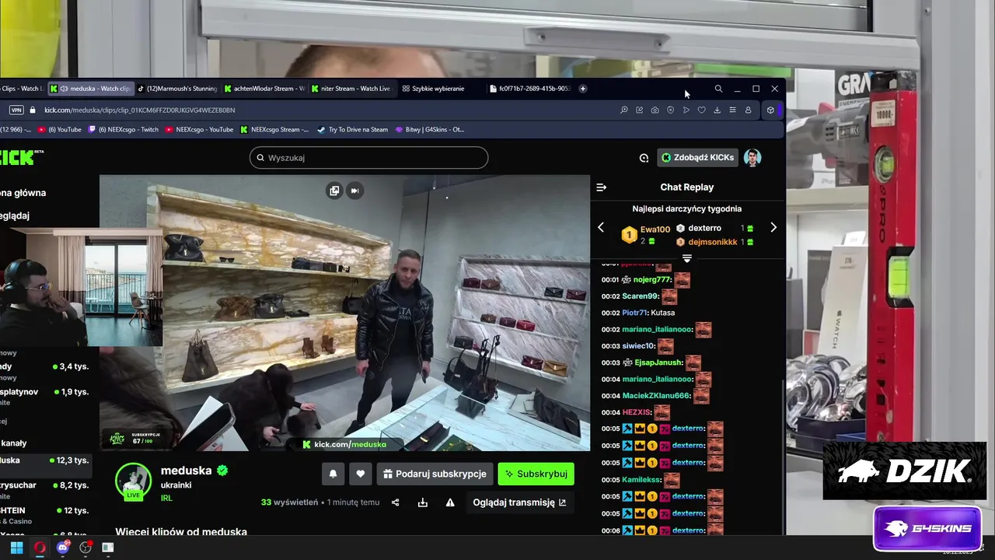This screenshot has height=560, width=995.
Task: Open the Easy Setup menu icon in the browser toolbar
Action: click(x=732, y=110)
